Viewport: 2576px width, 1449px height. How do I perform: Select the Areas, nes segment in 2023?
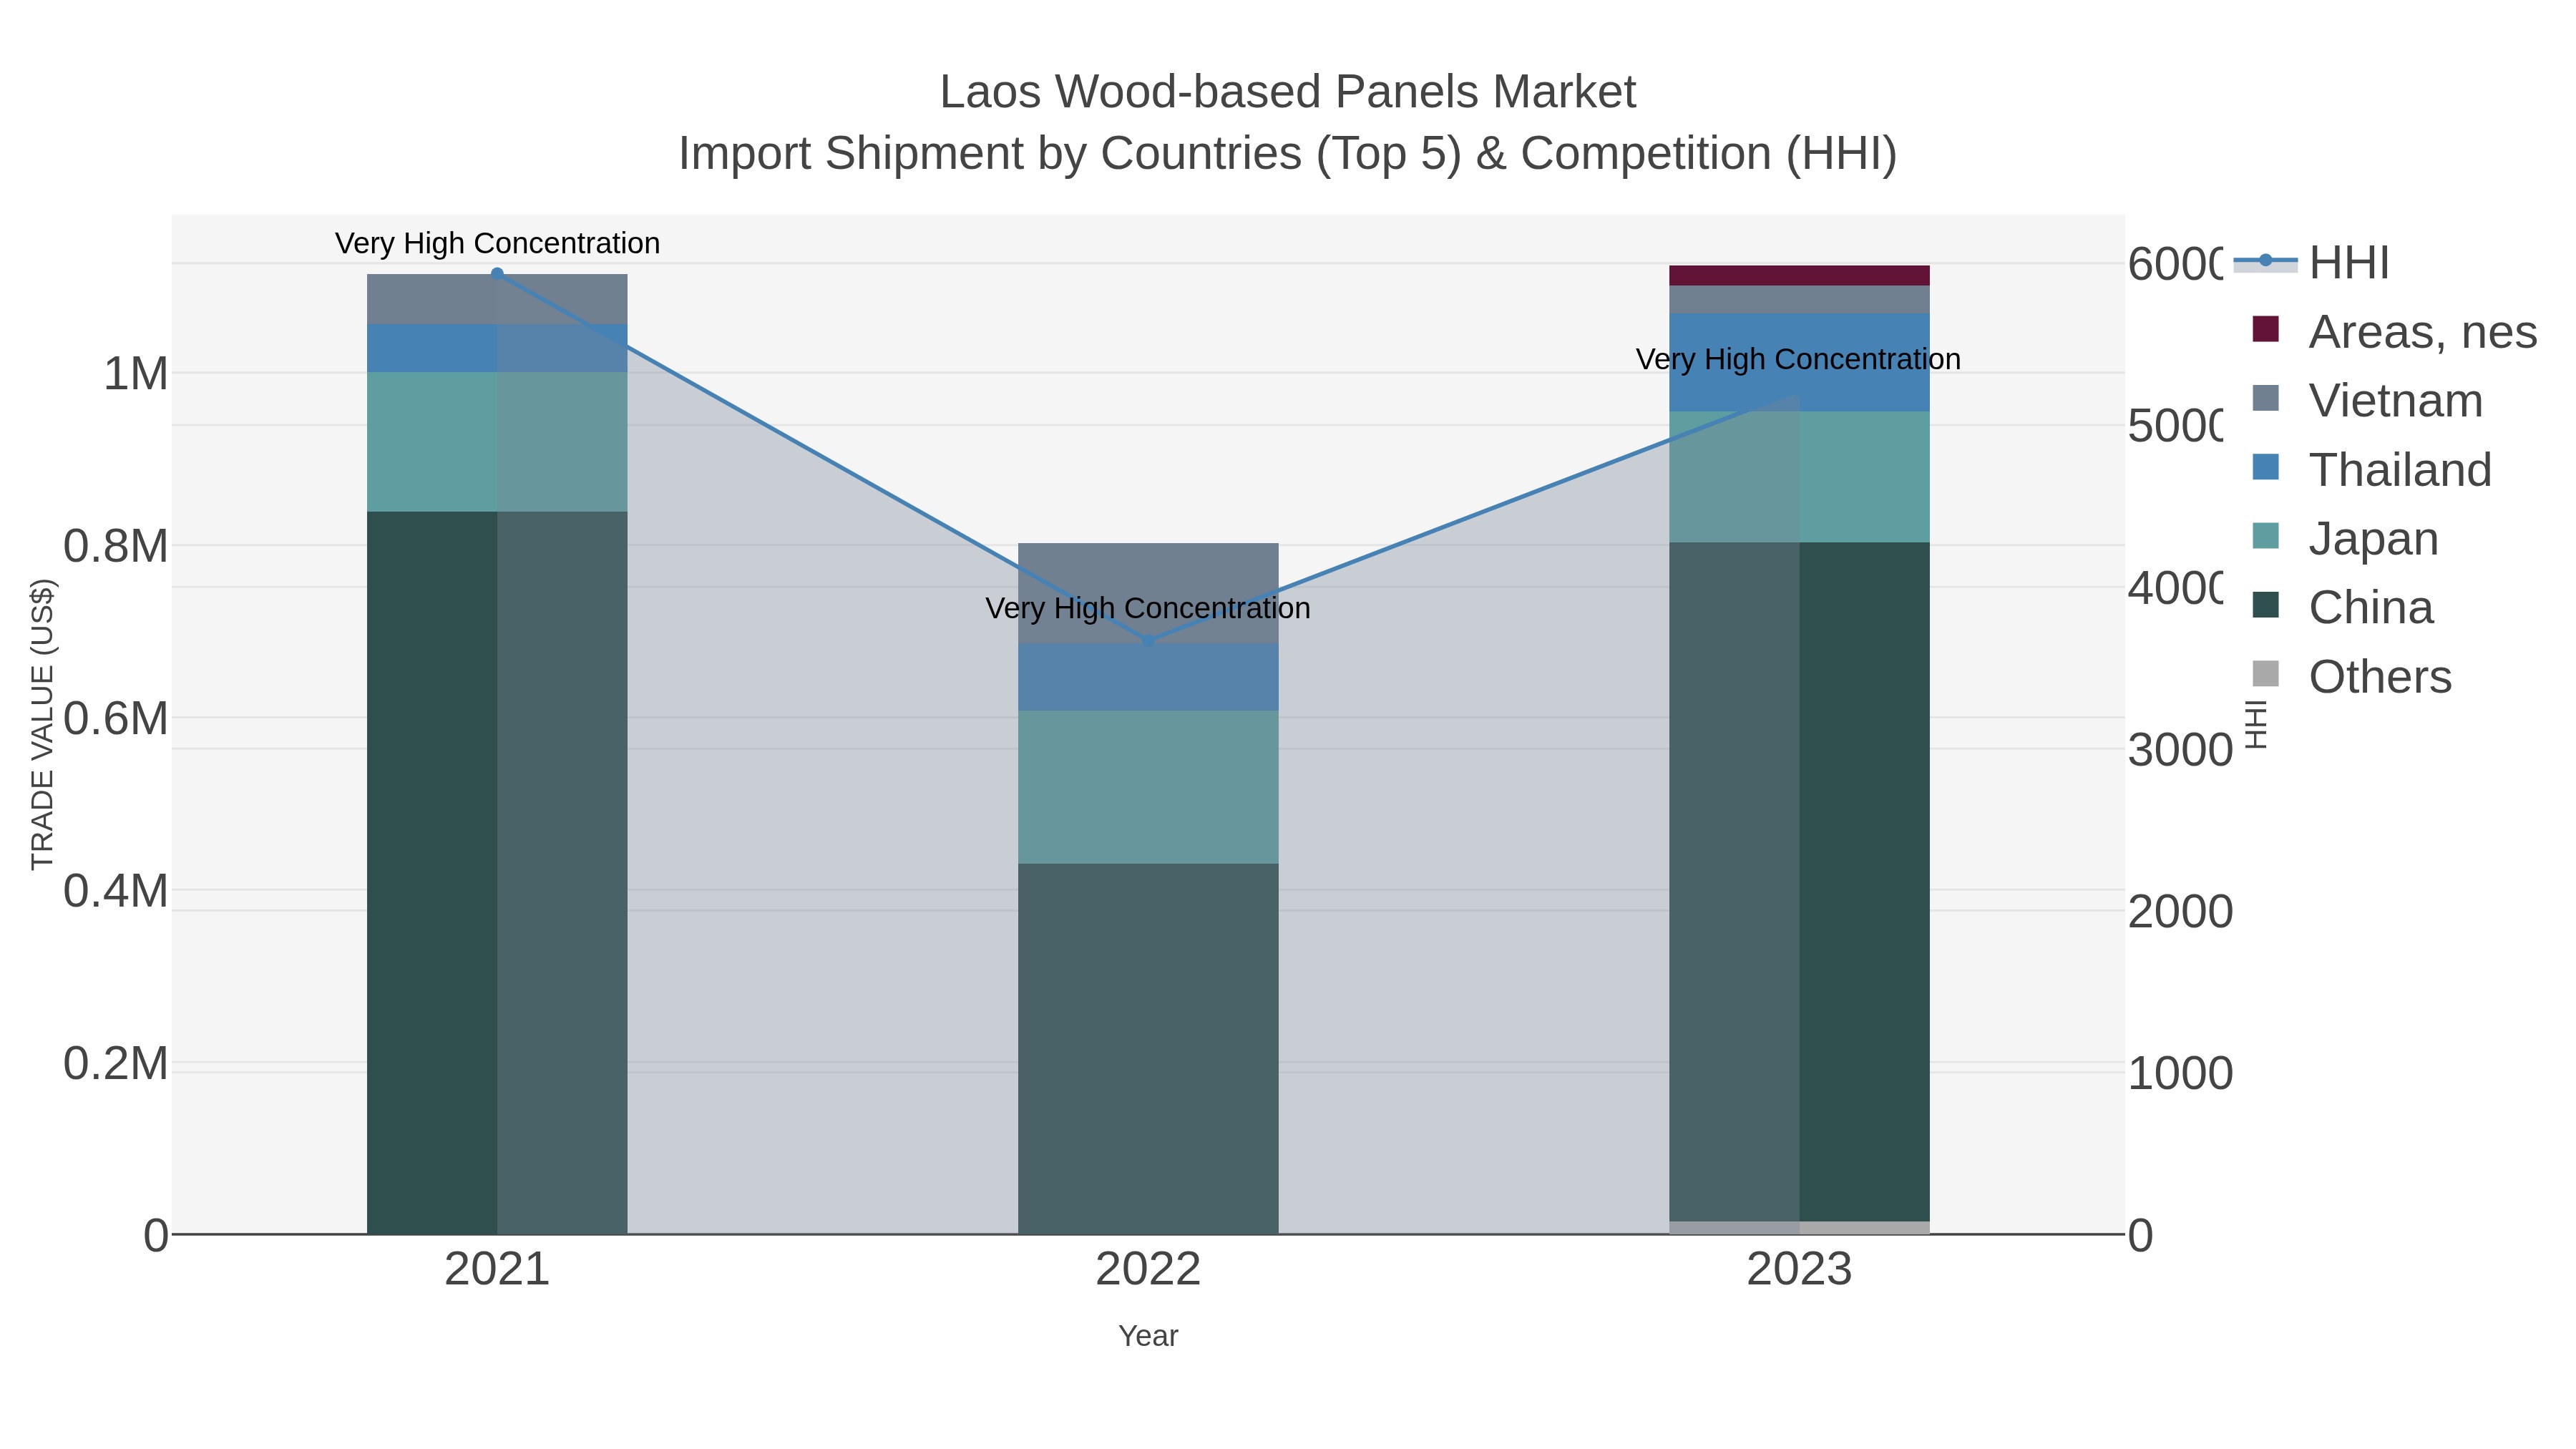point(1799,276)
